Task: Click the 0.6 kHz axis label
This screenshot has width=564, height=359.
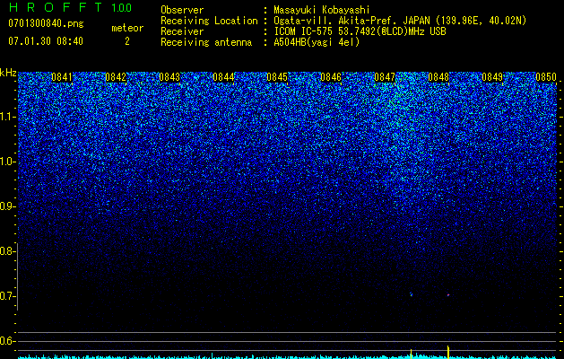Action: coord(7,341)
